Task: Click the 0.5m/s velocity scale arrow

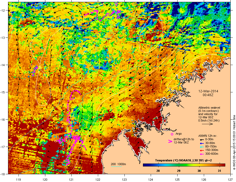Action: 207,124
